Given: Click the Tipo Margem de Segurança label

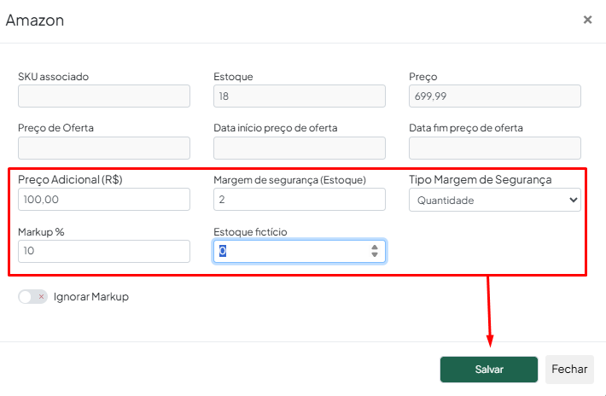Looking at the screenshot, I should (481, 179).
